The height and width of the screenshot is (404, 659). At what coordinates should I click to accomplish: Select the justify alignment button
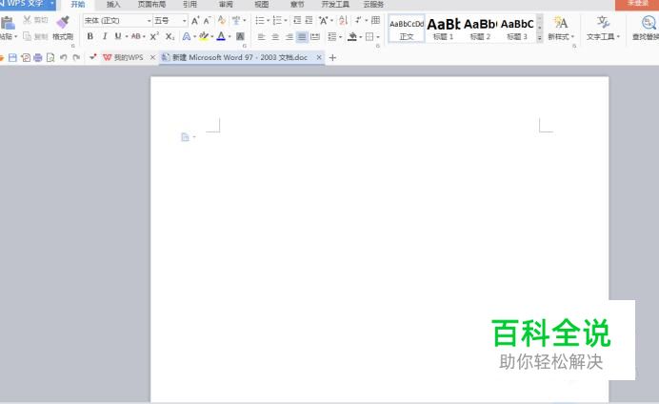point(302,37)
